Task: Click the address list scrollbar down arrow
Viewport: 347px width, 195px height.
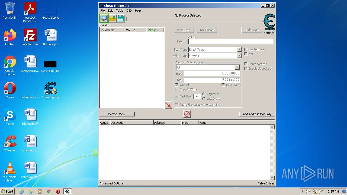Action: (272, 178)
